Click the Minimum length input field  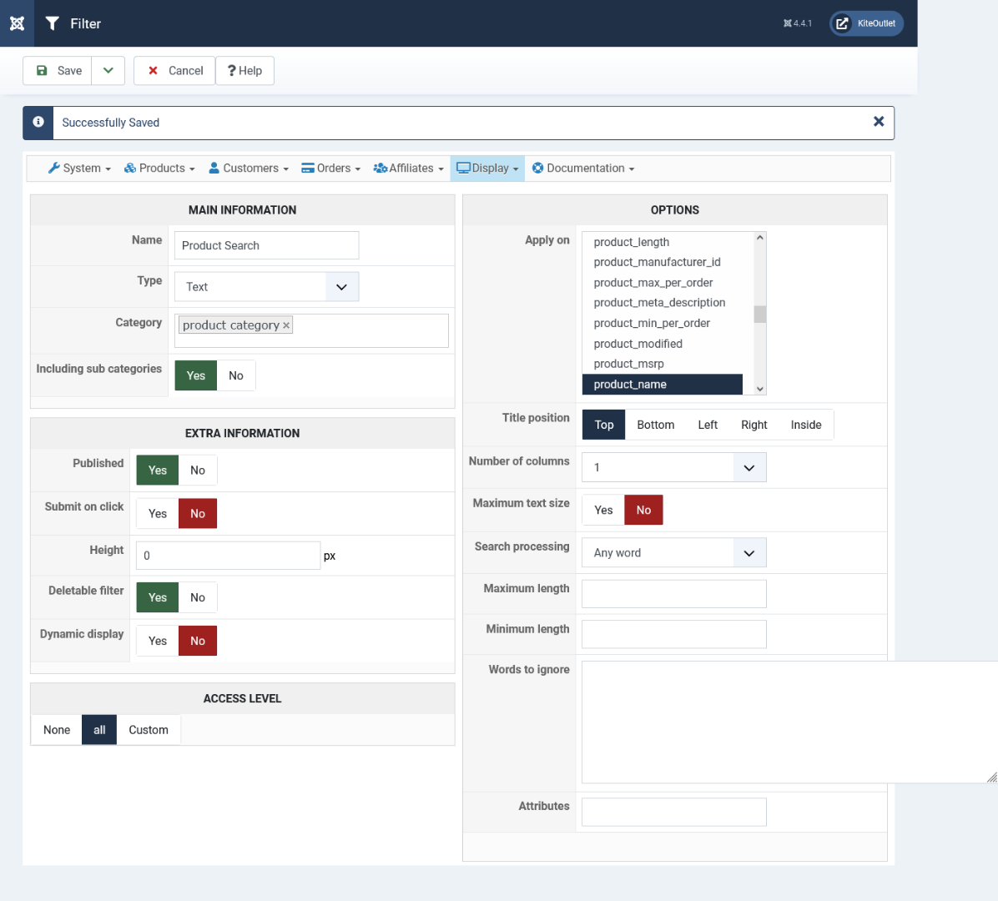pos(674,634)
